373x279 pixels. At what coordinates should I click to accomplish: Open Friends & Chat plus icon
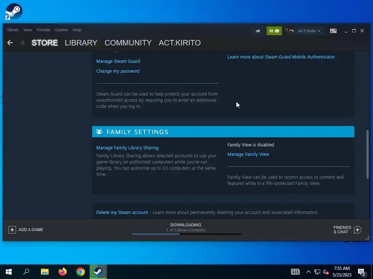pos(357,230)
